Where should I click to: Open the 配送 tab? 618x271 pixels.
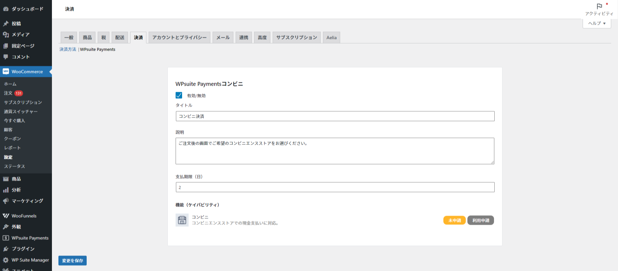coord(120,38)
